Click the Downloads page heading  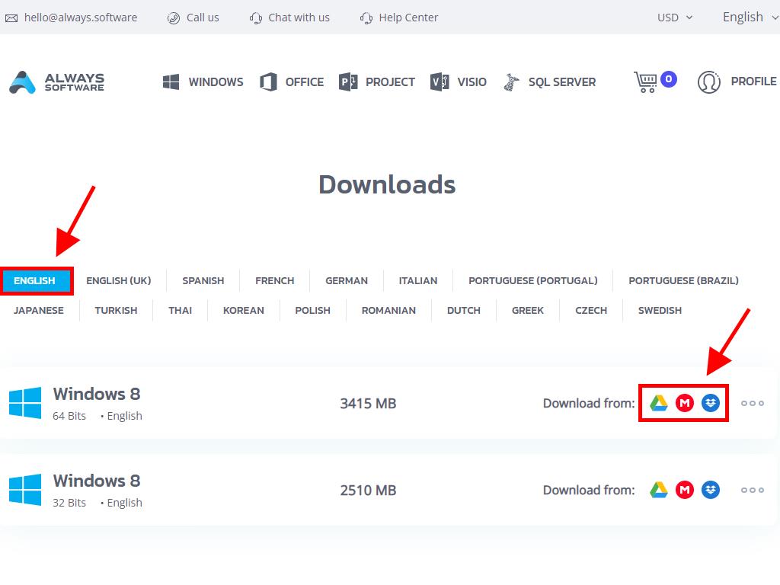[x=387, y=184]
